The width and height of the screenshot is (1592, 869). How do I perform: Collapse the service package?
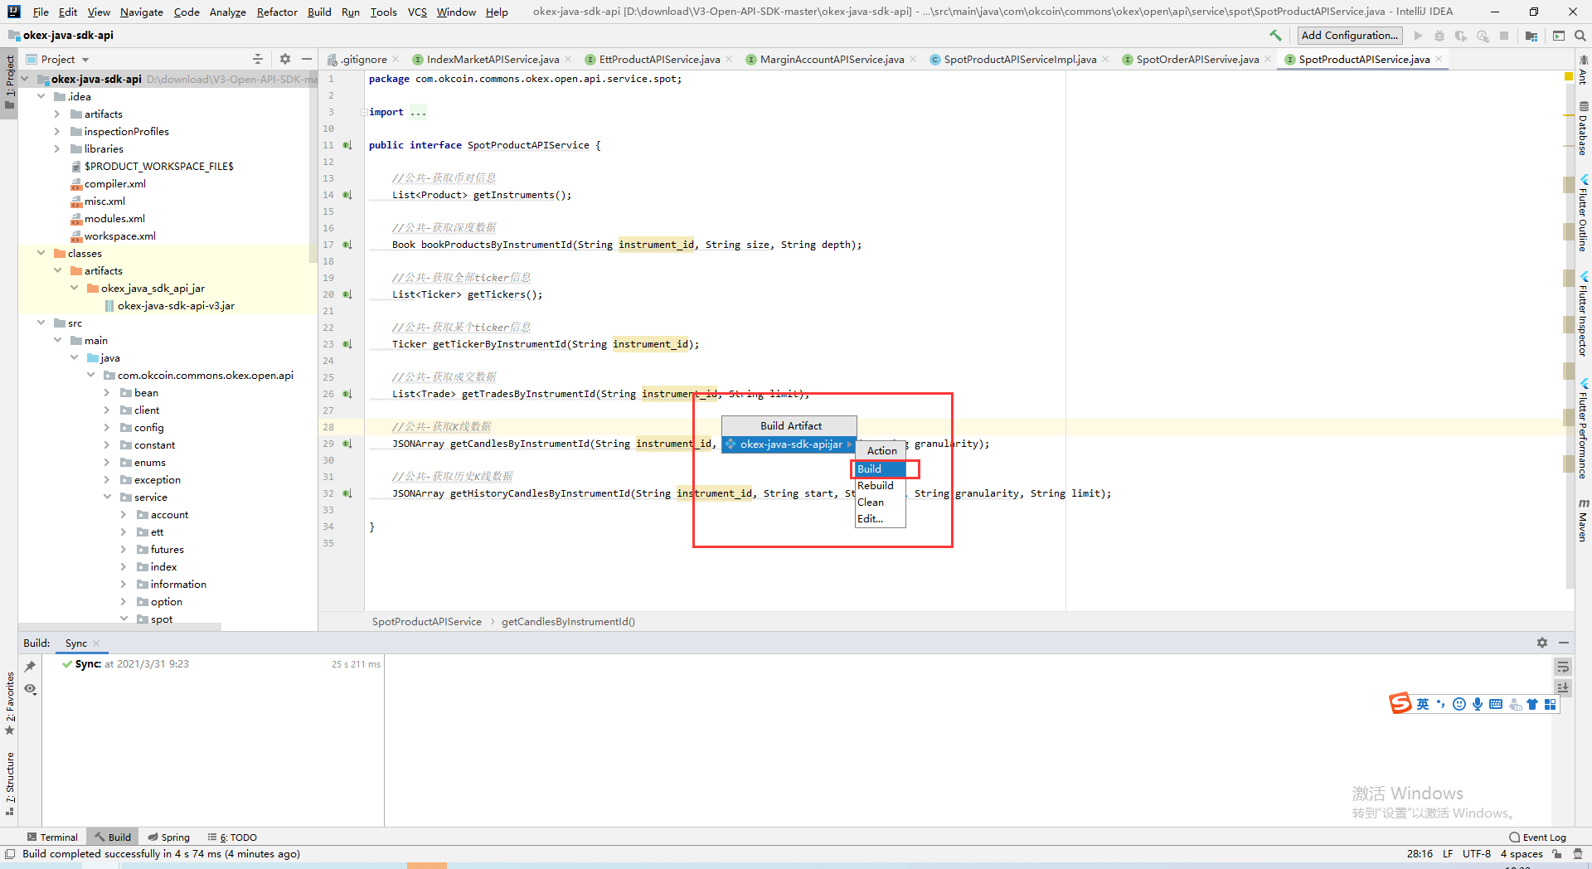(x=107, y=497)
